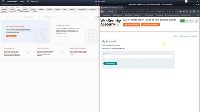
Task: Click the View documentation button
Action: point(62,37)
